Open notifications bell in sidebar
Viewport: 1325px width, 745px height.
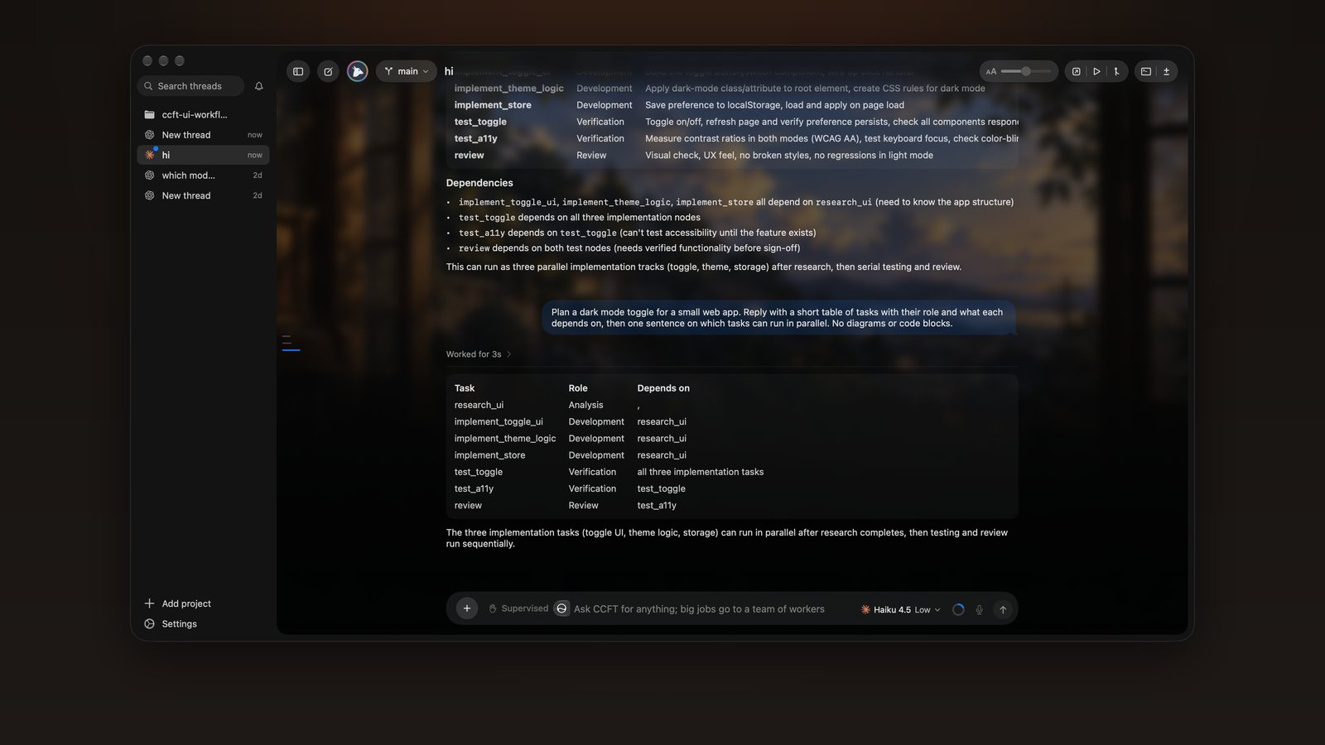click(258, 86)
